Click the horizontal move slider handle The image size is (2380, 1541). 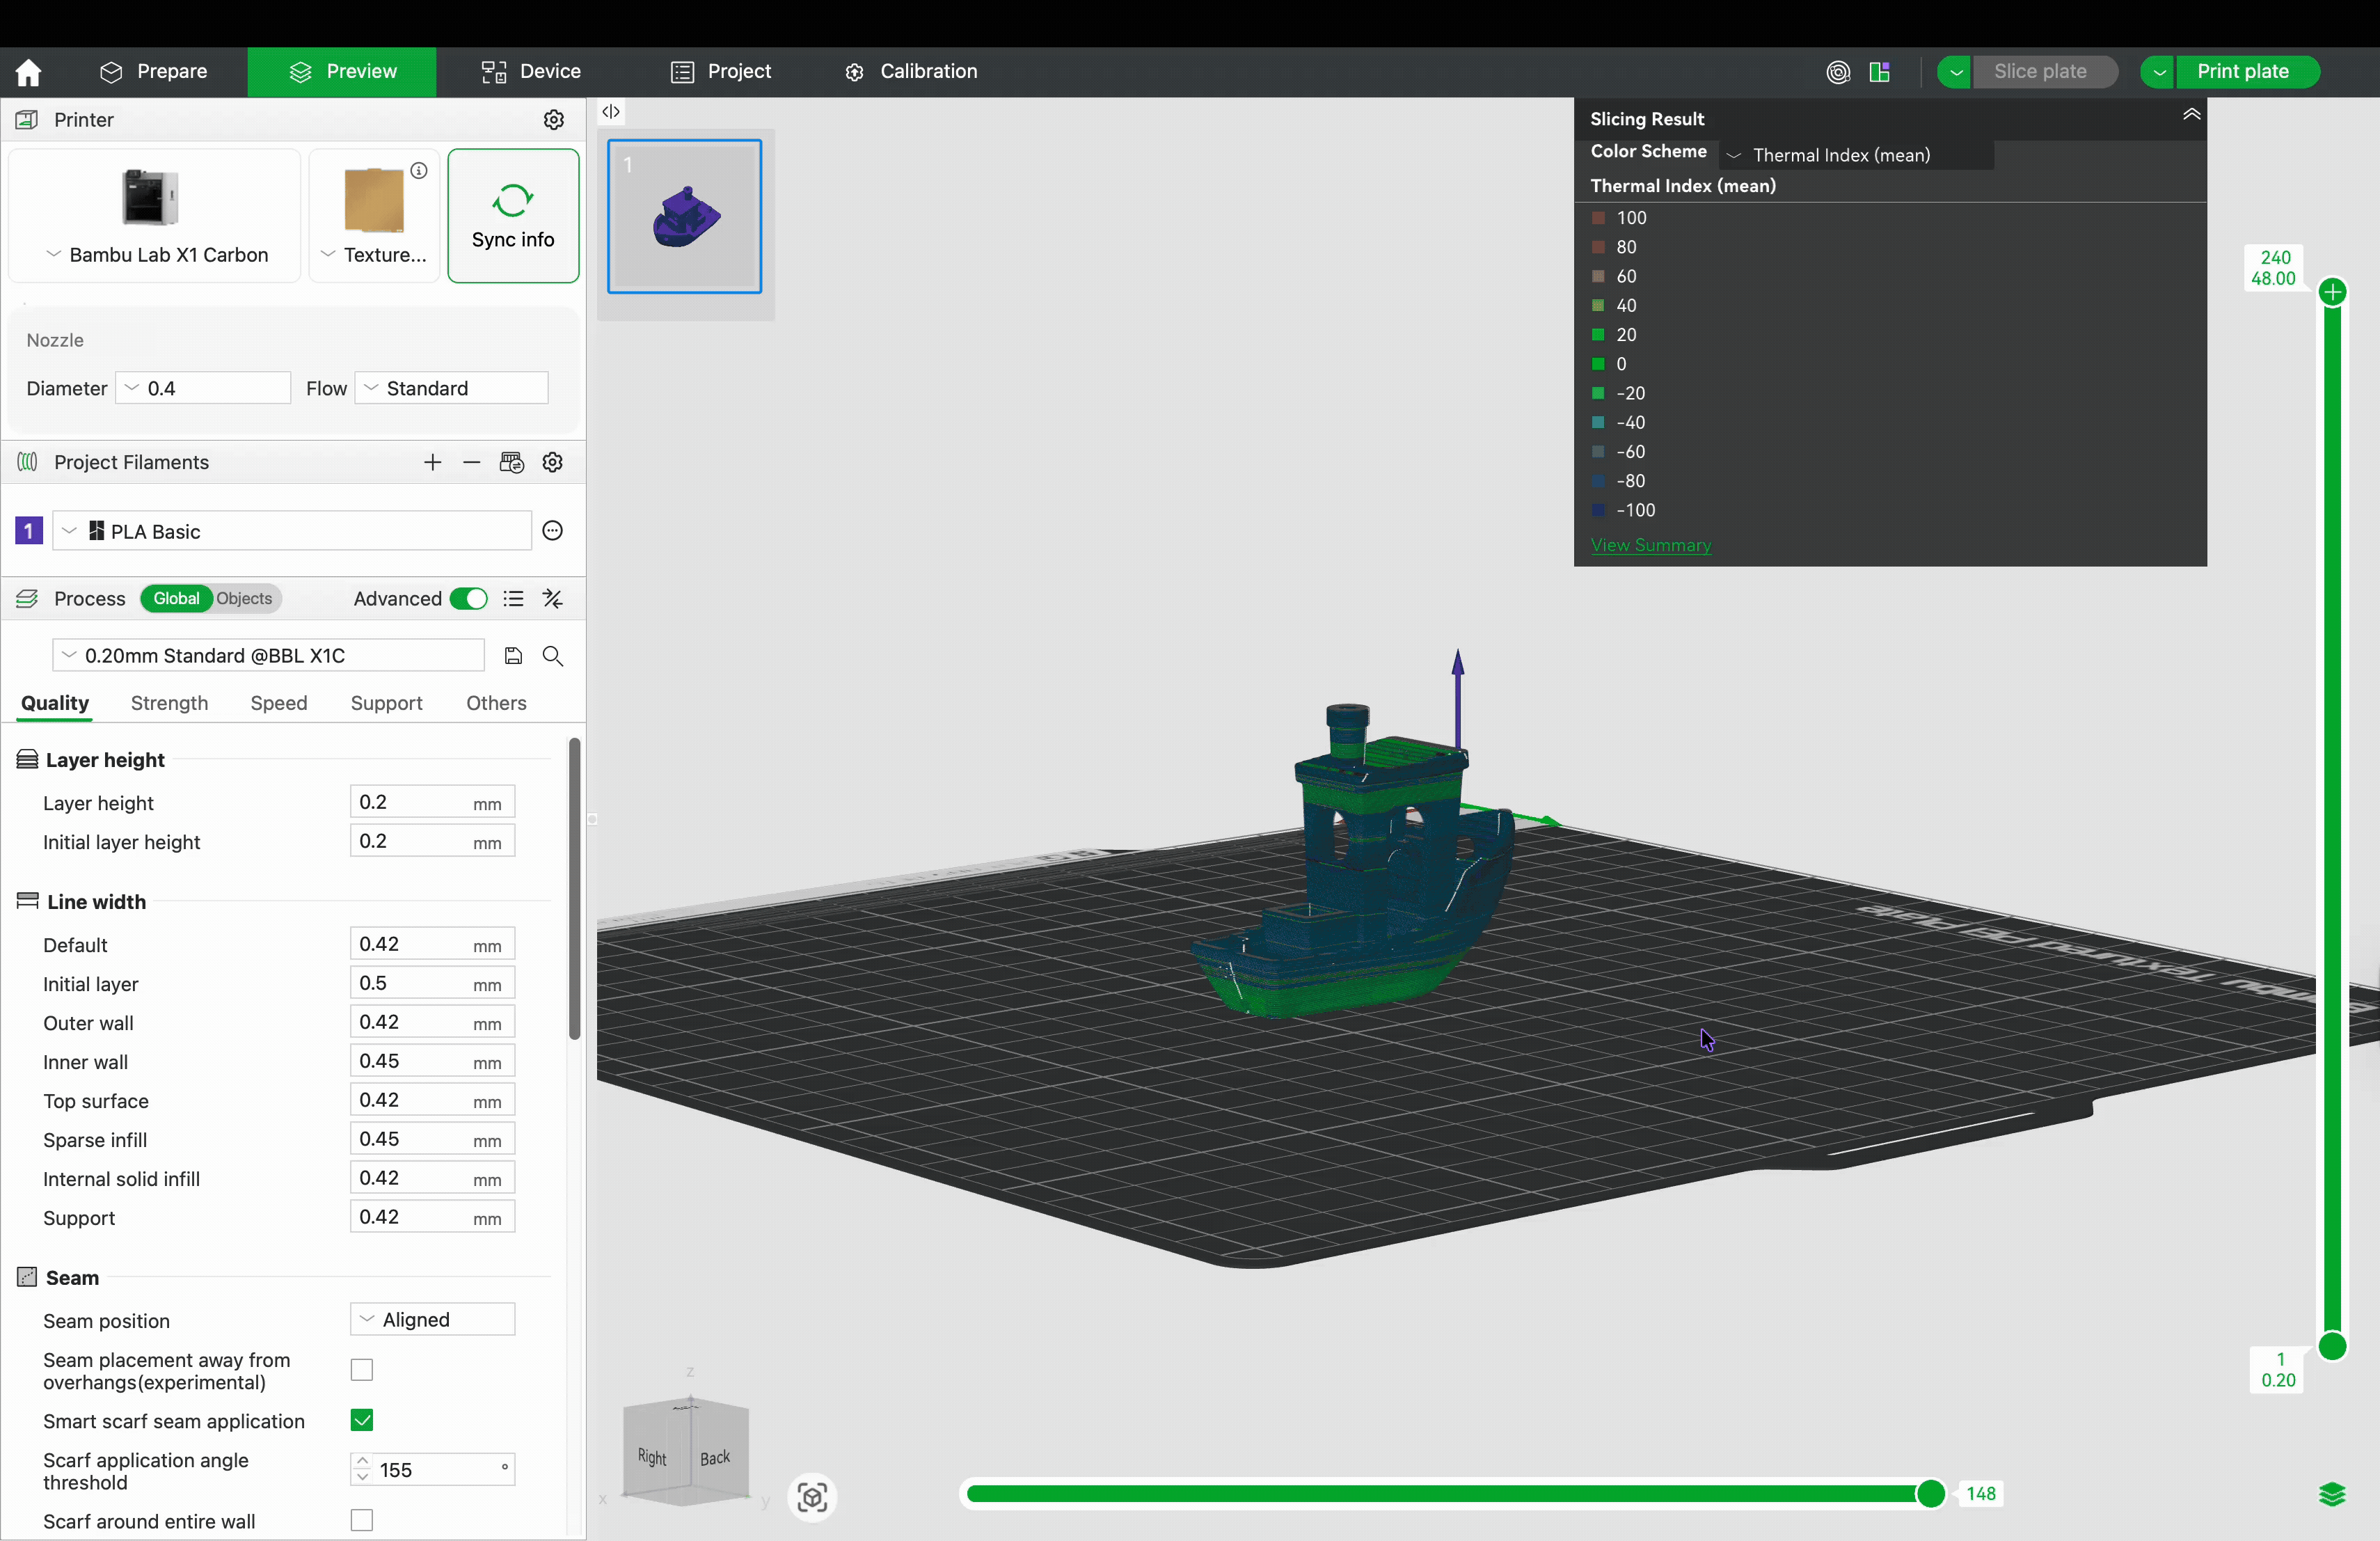(1930, 1493)
